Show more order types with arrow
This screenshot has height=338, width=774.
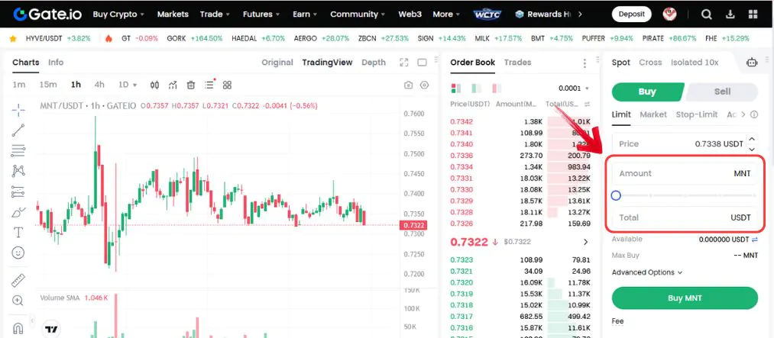point(743,114)
